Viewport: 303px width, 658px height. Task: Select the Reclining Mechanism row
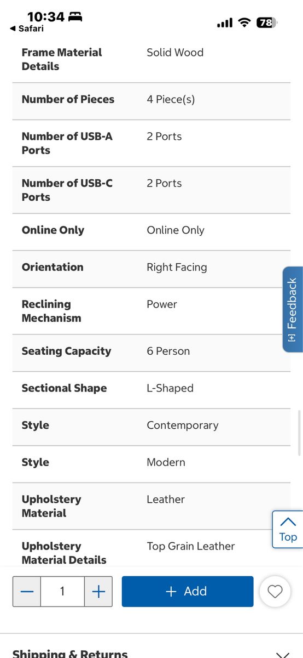click(151, 311)
